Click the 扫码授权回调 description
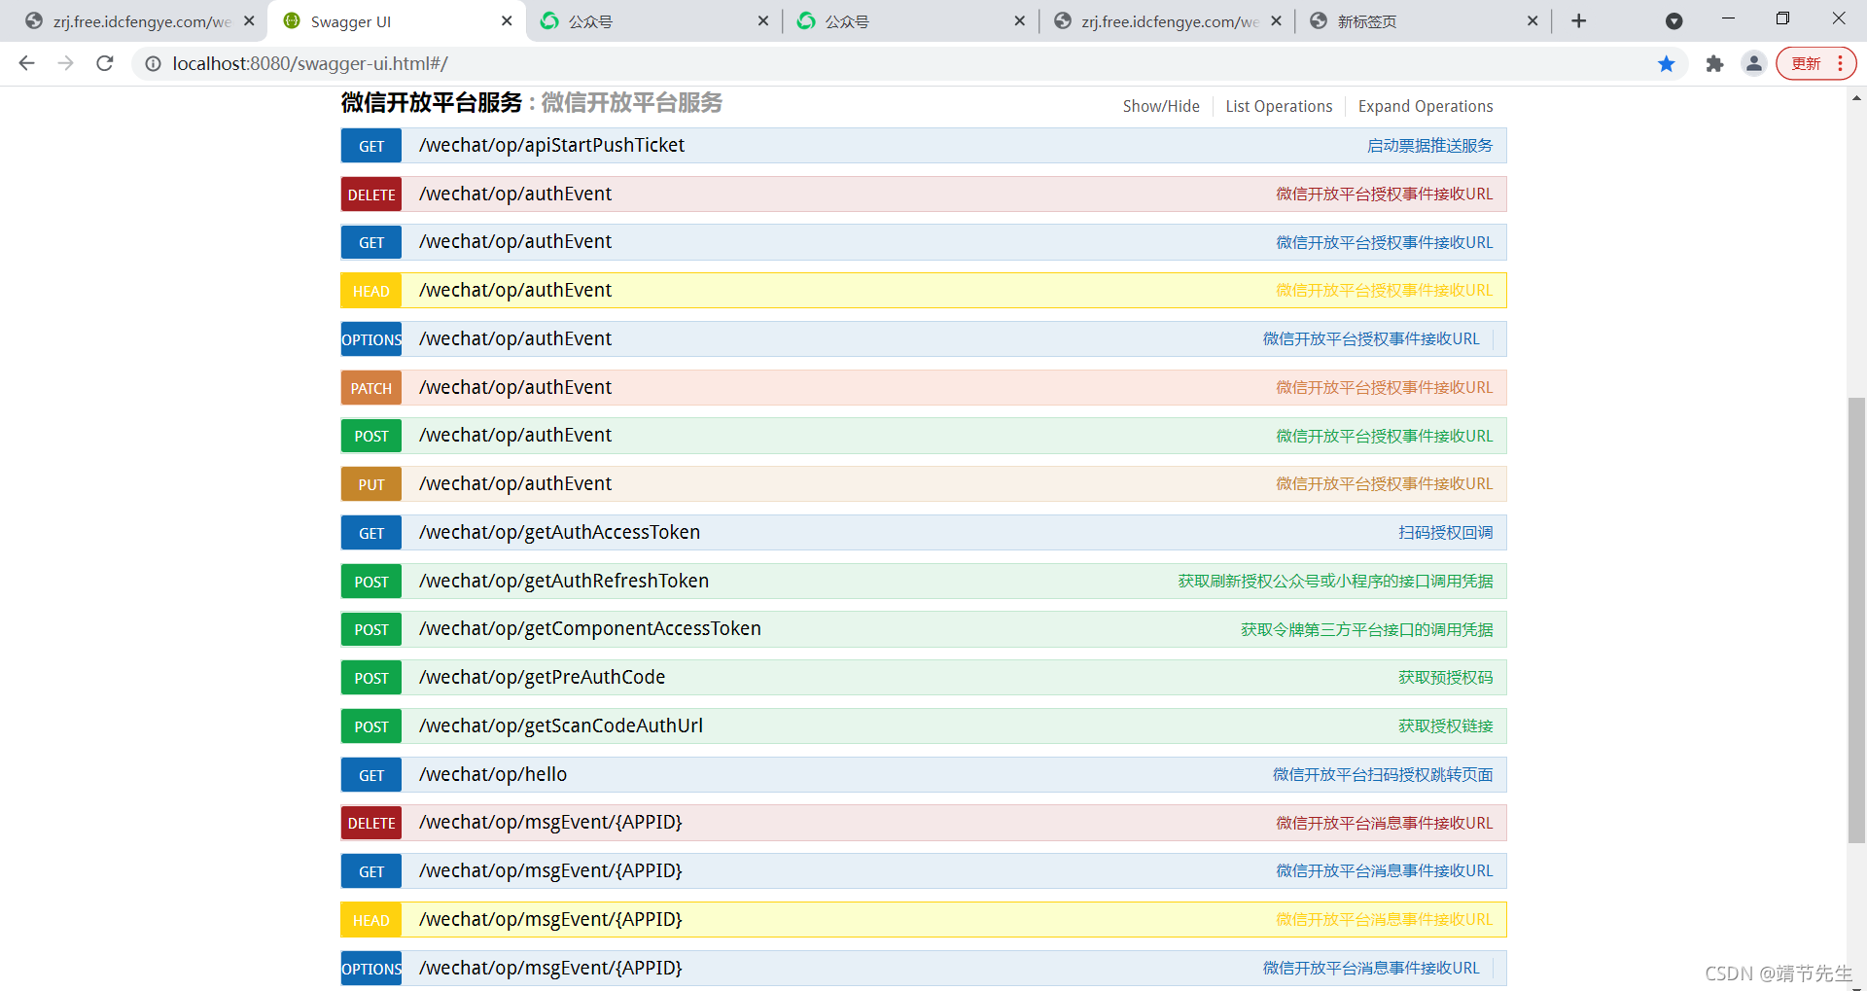 [1446, 533]
